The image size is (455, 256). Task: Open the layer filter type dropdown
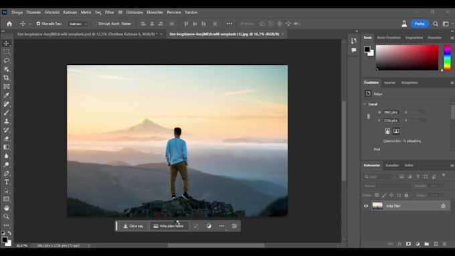(x=378, y=176)
